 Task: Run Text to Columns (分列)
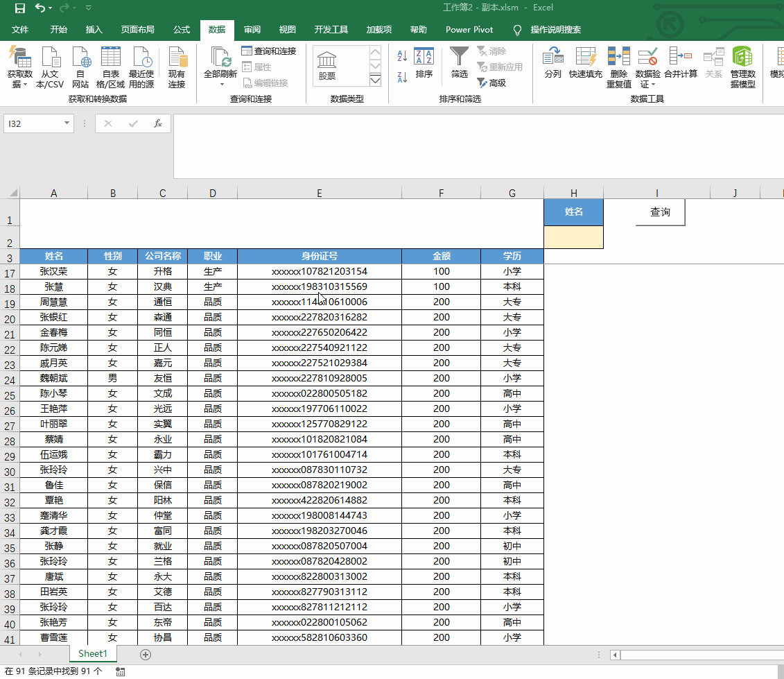click(x=553, y=63)
